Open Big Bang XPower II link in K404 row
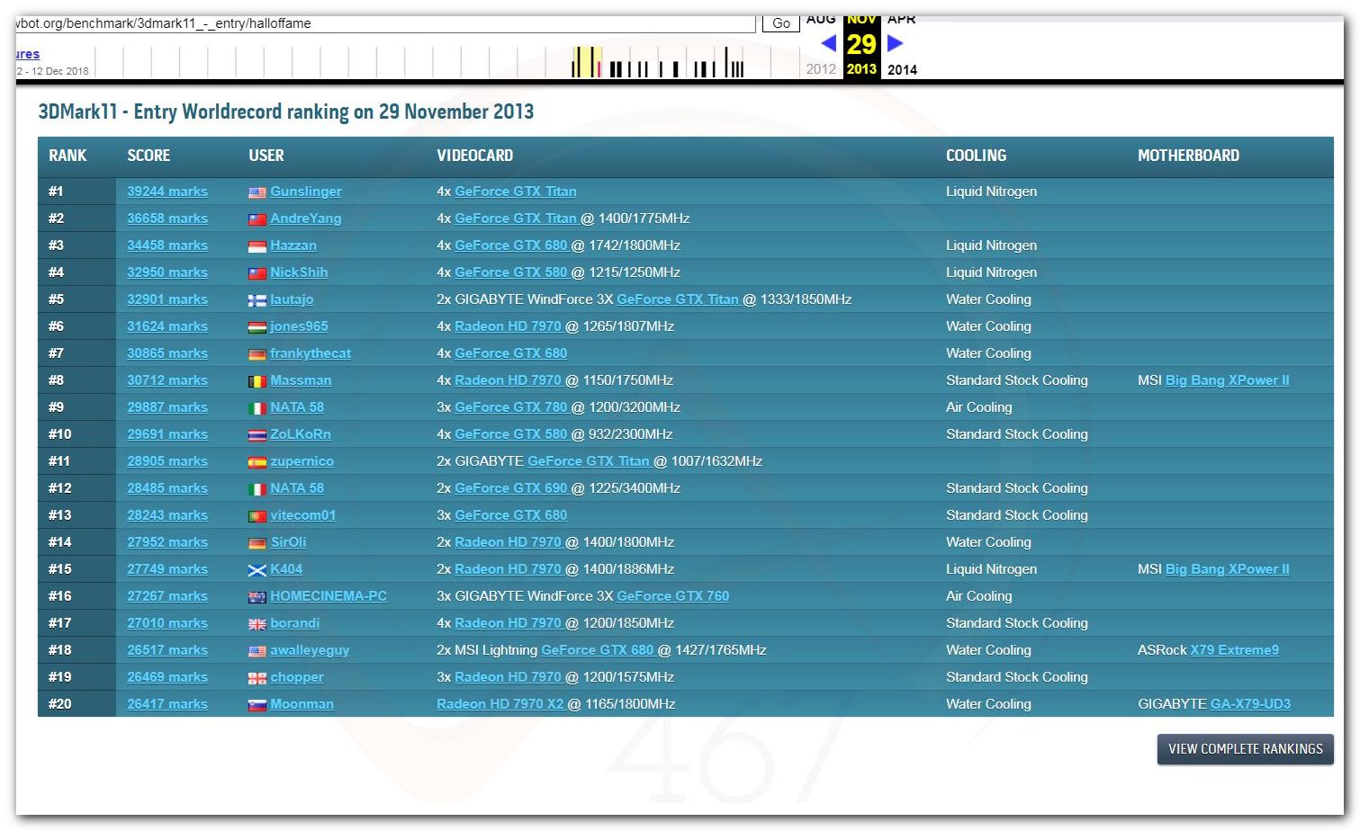 [1228, 569]
